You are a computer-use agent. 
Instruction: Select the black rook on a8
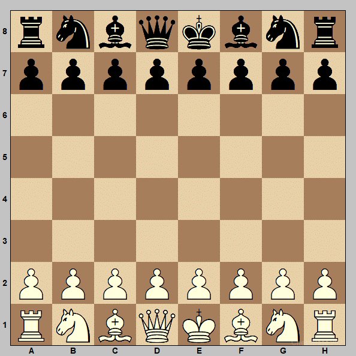[31, 32]
